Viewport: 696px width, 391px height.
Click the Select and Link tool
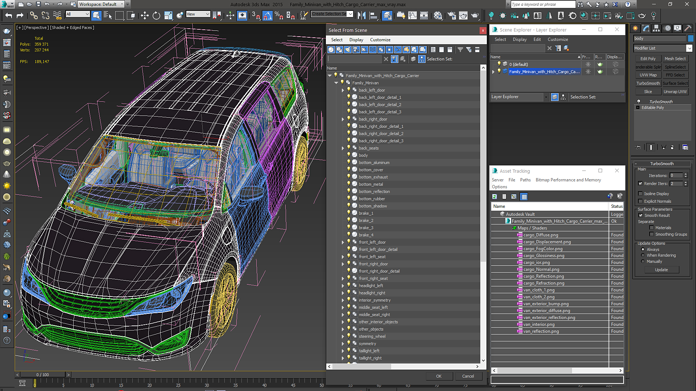click(x=33, y=15)
